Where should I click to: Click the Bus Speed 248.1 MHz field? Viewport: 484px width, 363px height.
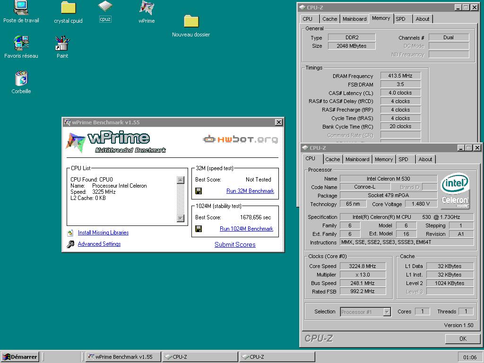click(x=363, y=283)
